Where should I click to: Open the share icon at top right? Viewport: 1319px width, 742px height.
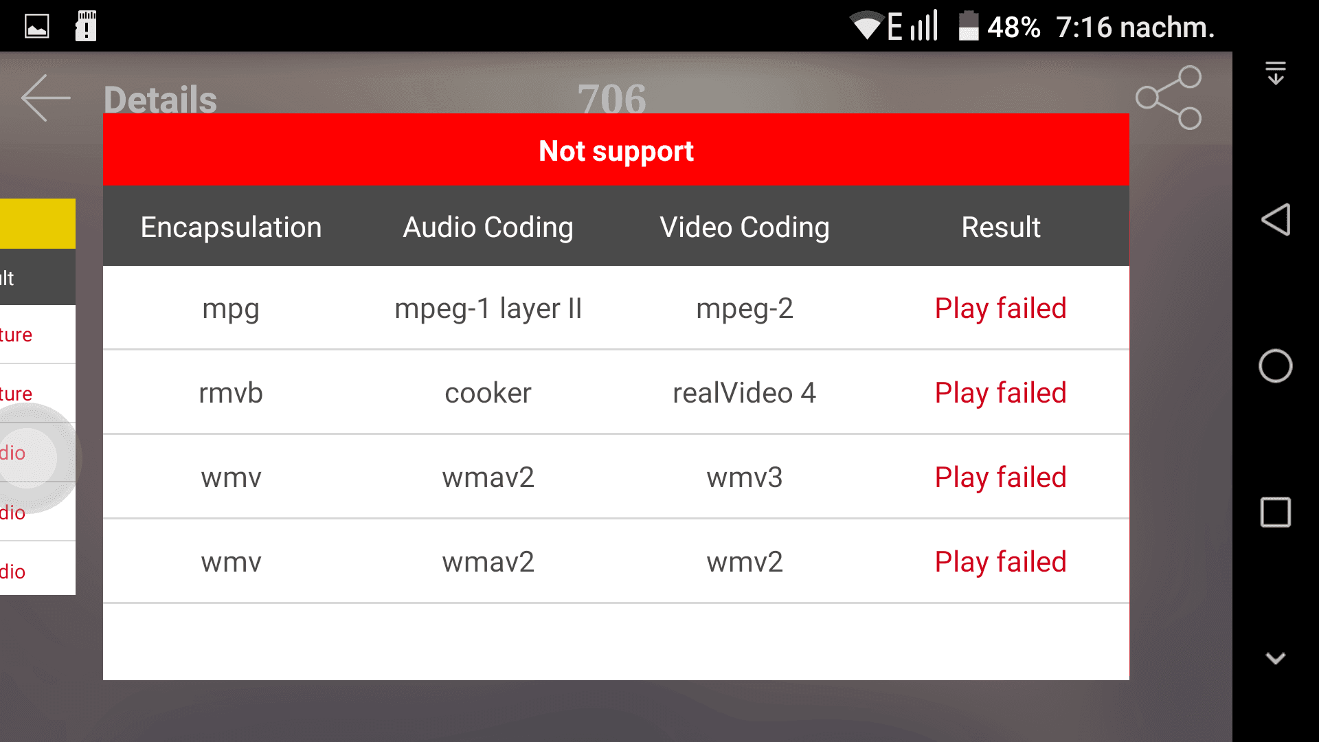pyautogui.click(x=1169, y=98)
